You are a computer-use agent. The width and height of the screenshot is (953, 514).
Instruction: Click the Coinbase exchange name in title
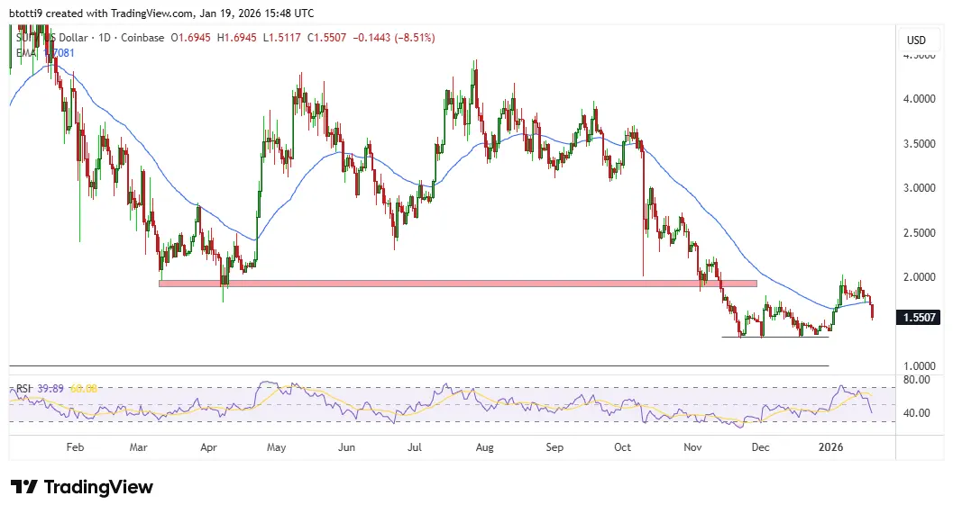pos(142,38)
